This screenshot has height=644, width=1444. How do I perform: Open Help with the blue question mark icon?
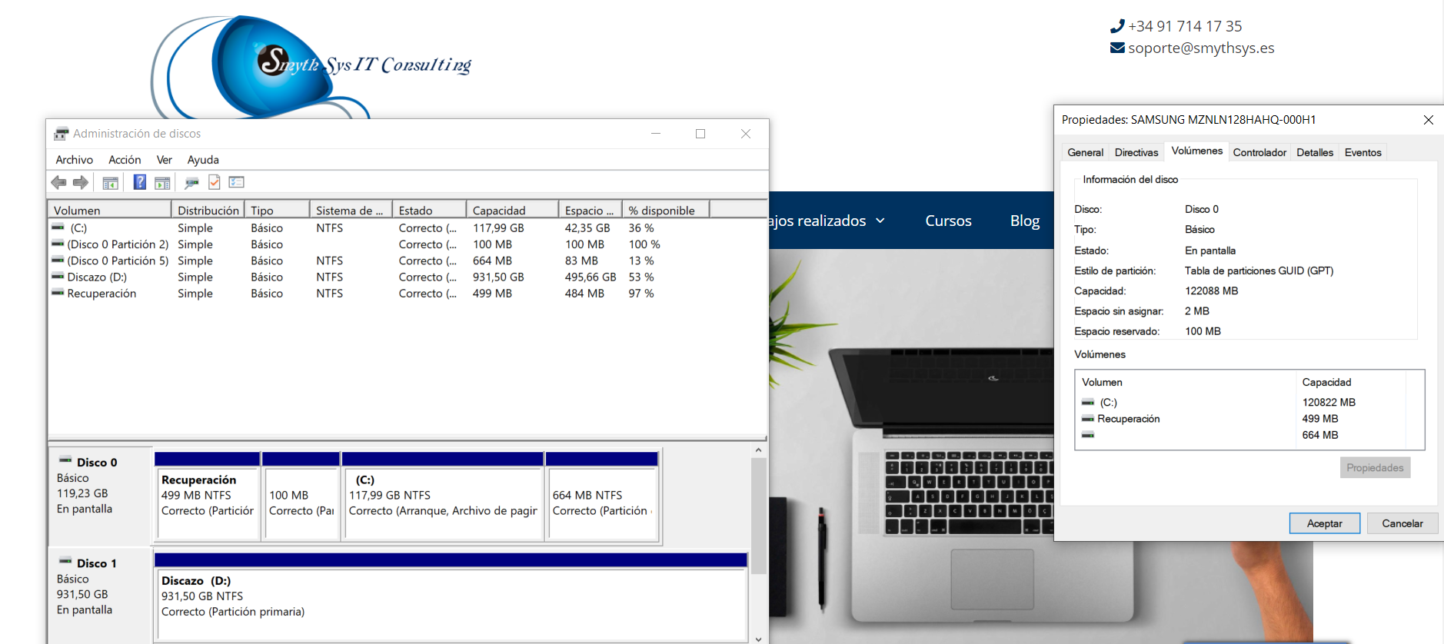pos(139,182)
